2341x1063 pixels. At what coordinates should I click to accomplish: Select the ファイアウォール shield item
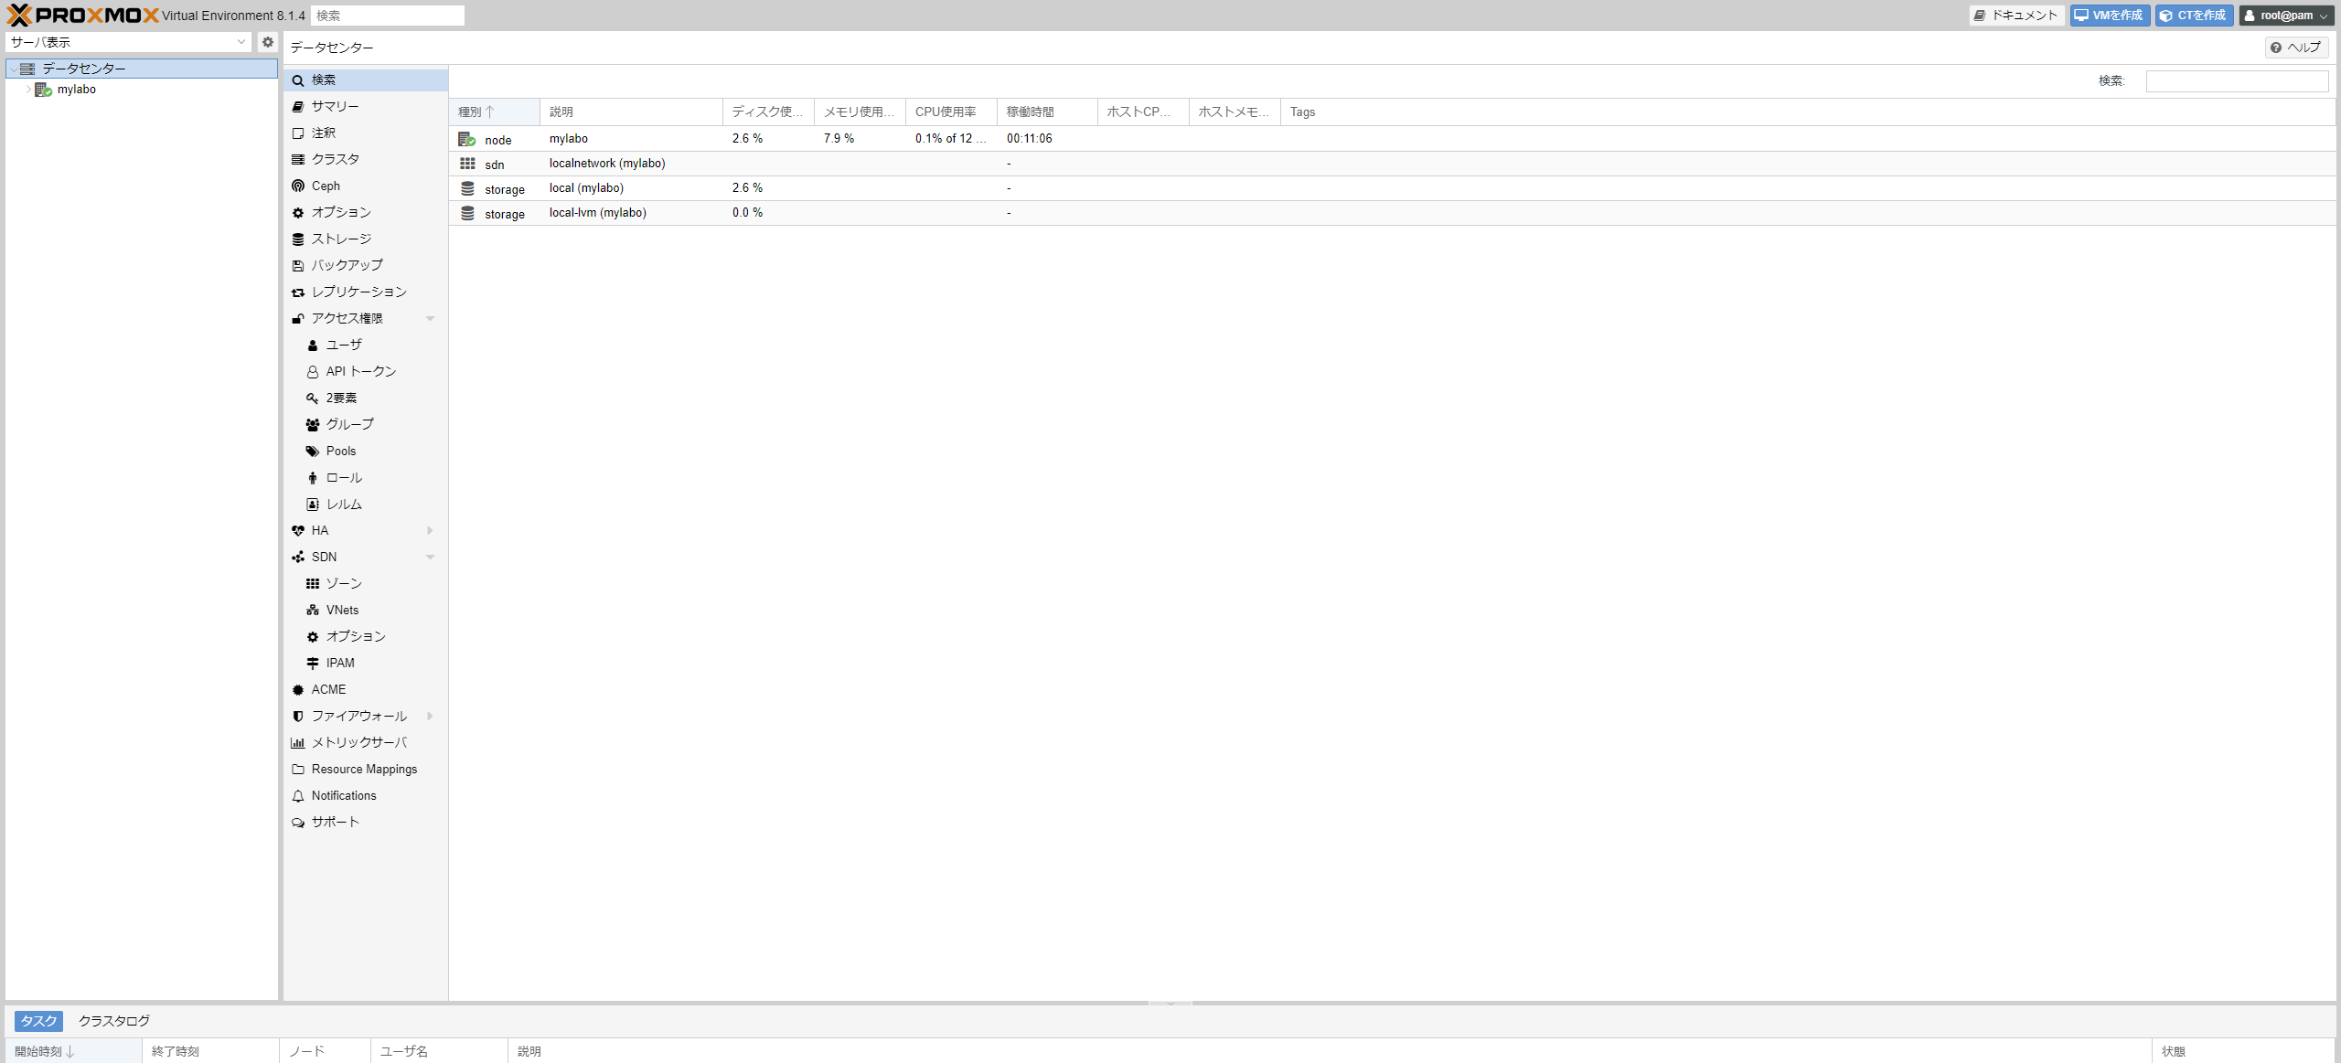[x=358, y=716]
